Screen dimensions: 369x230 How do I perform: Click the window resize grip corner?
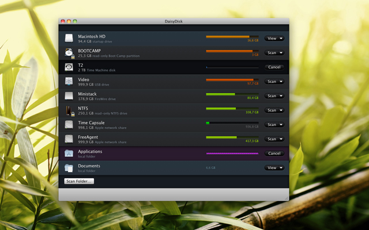pos(287,198)
